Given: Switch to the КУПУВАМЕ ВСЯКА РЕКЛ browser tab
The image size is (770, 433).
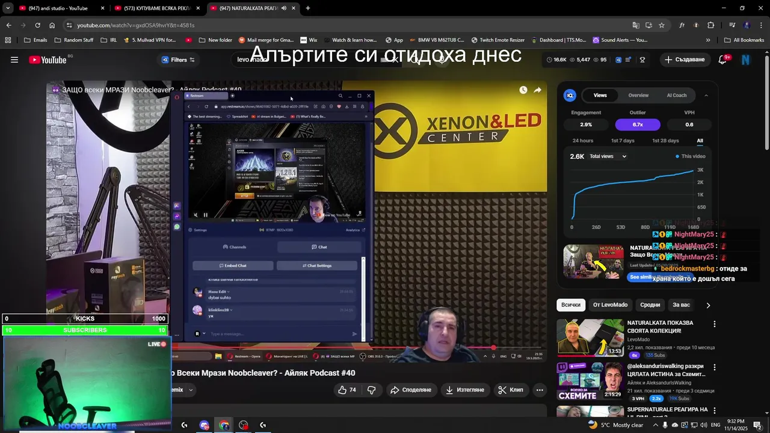Looking at the screenshot, I should pos(156,8).
